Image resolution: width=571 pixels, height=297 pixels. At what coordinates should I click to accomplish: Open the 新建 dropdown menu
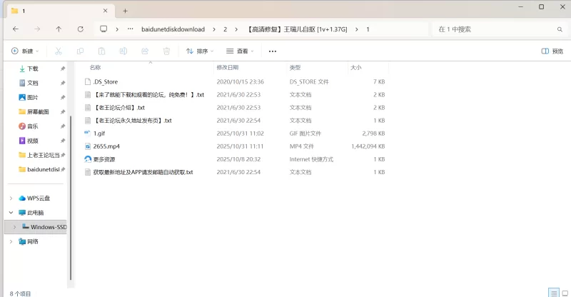coord(25,51)
